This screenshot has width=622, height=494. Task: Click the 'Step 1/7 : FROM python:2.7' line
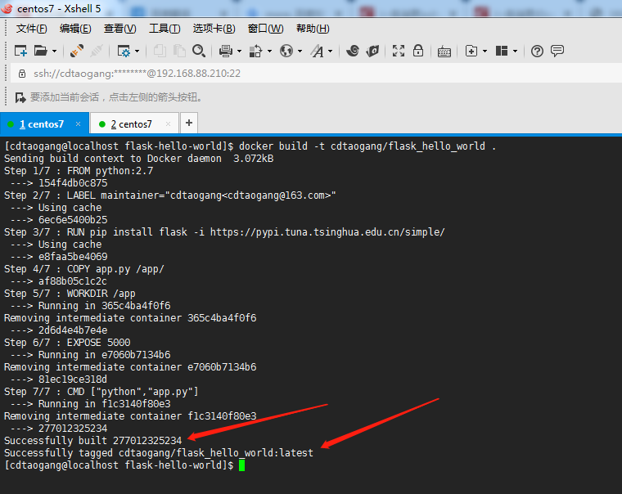coord(79,171)
